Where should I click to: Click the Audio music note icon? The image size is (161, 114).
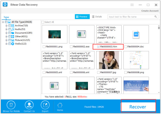click(13, 29)
